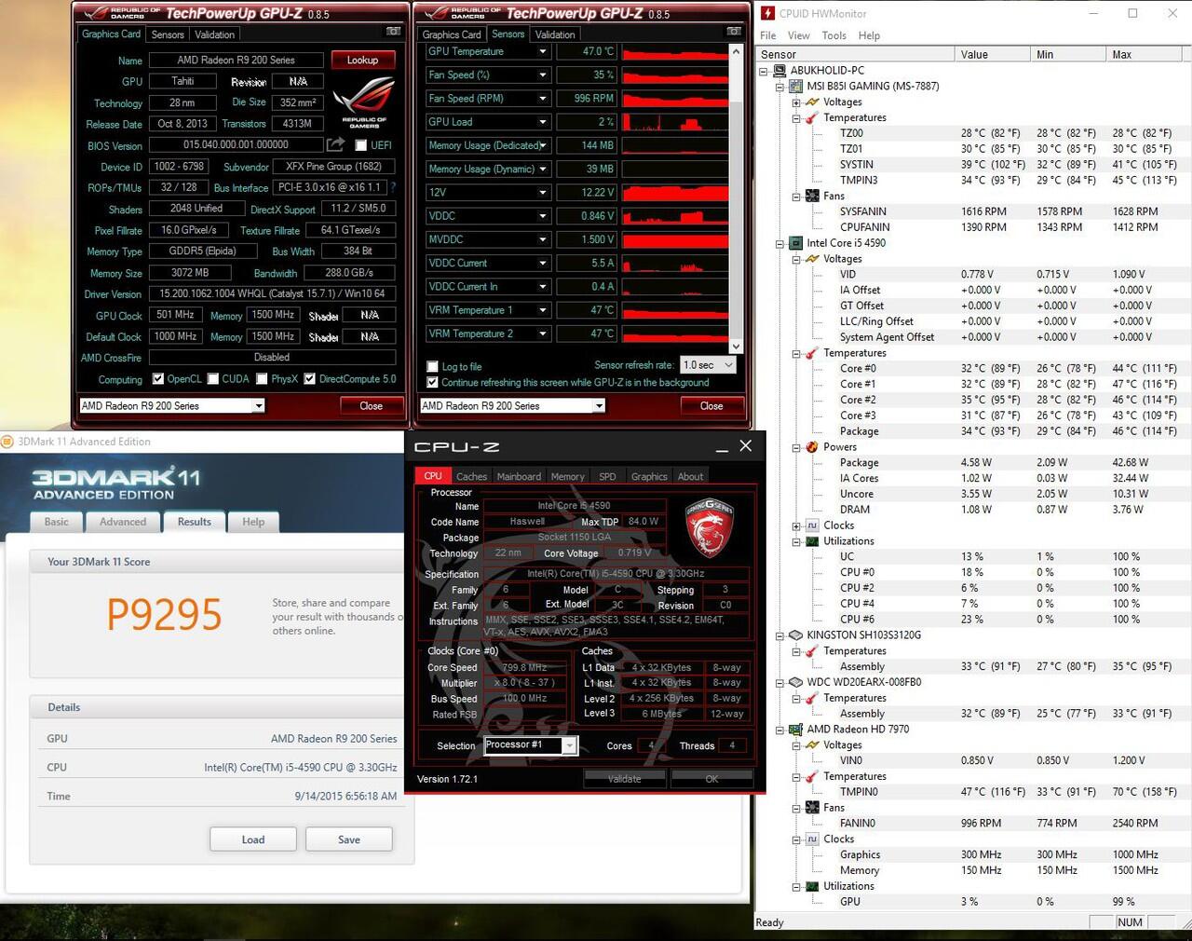Open the View menu in HWMonitor

[x=798, y=35]
